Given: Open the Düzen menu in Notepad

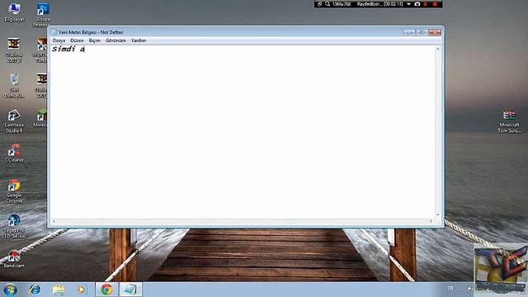Looking at the screenshot, I should [x=77, y=40].
